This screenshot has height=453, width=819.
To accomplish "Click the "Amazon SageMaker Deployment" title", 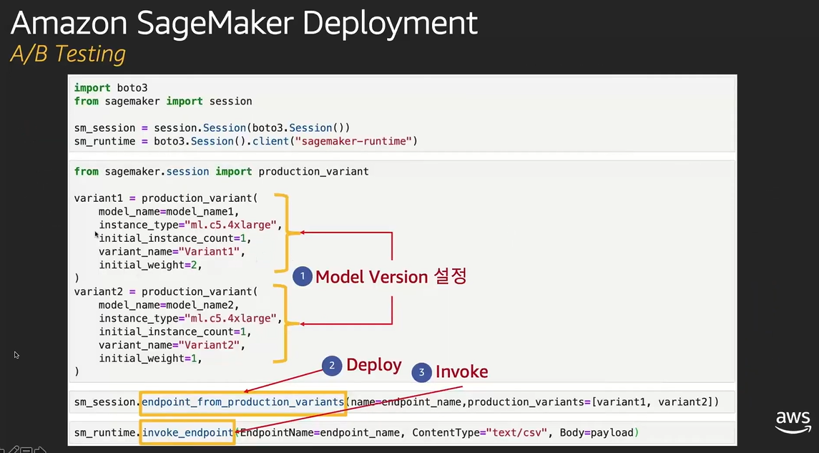I will click(x=244, y=23).
